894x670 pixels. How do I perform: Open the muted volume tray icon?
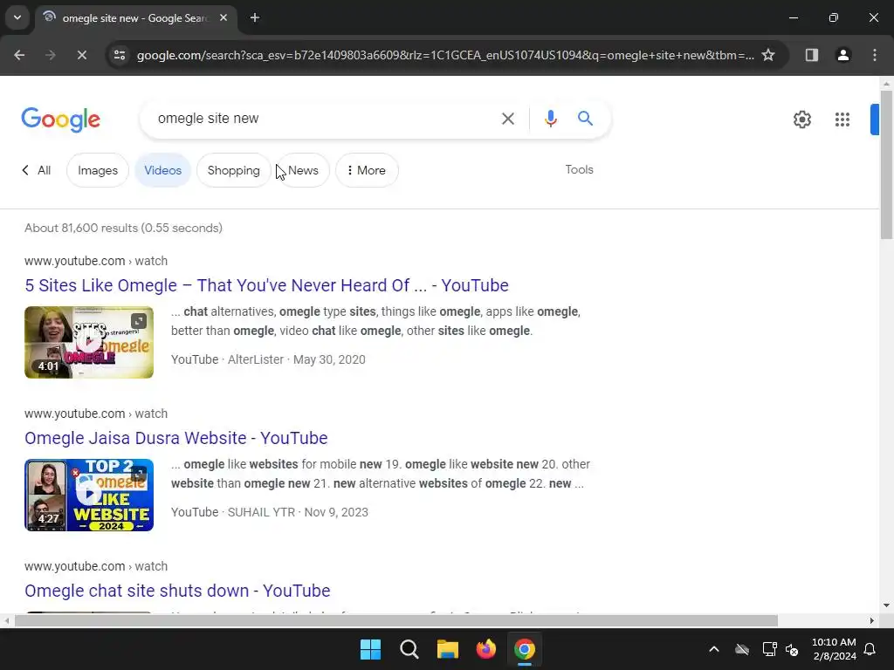click(791, 649)
